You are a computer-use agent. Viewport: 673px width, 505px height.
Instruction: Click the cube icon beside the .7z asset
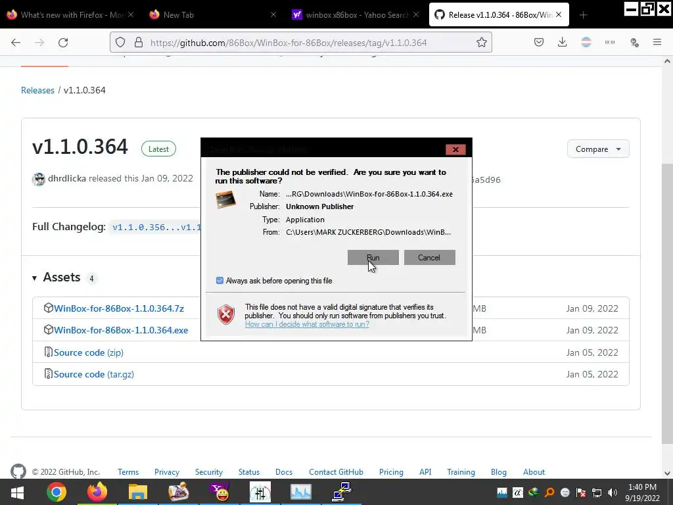point(48,308)
